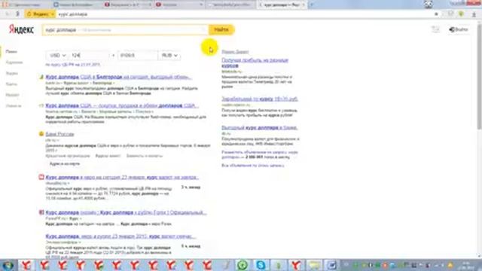Click the 'Яндекс.Директ' heading link
Image resolution: width=482 pixels, height=271 pixels.
coord(235,52)
